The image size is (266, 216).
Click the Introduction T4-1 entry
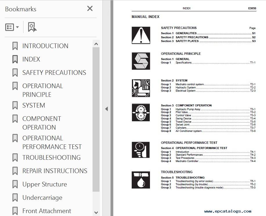(208, 152)
